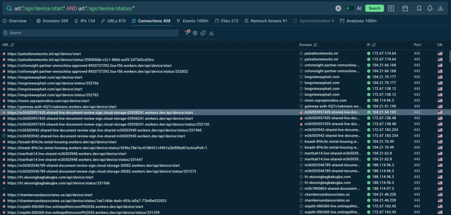Open cnforesight-partner status/252832 URL
This screenshot has width=451, height=215.
(x=97, y=71)
